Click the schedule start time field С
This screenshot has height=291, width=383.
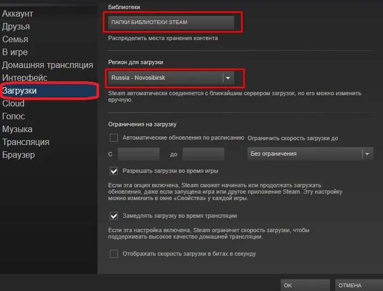[139, 154]
